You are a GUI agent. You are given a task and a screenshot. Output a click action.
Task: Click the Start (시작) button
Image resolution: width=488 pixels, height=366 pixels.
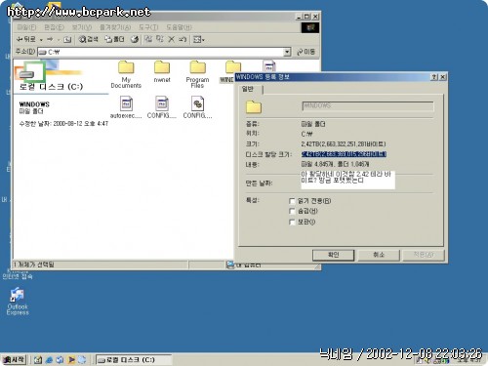(14, 360)
